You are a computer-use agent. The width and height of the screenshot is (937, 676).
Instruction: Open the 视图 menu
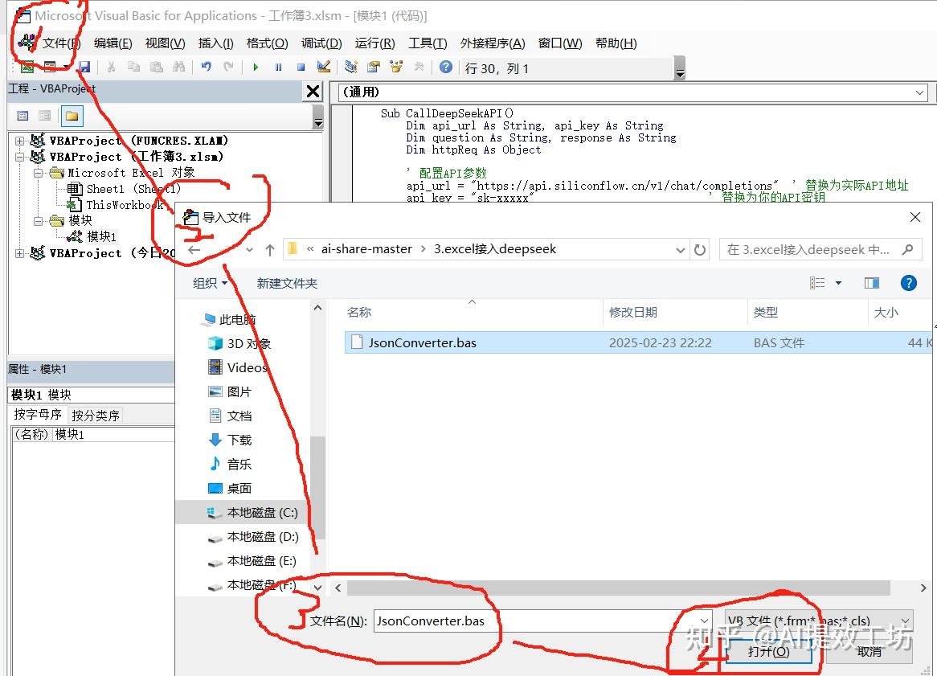[165, 43]
